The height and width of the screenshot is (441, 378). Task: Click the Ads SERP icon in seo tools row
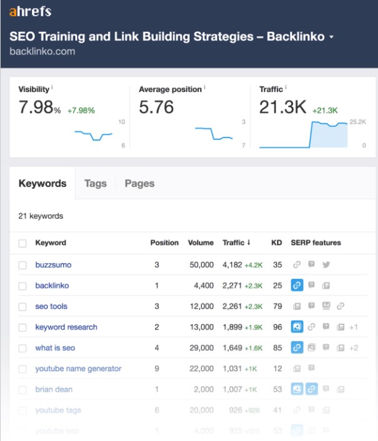(326, 306)
